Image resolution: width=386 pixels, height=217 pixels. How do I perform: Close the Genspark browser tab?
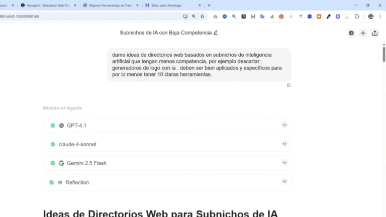pyautogui.click(x=75, y=5)
